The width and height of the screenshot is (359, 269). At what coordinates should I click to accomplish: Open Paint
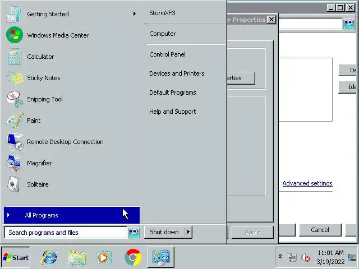click(71, 120)
